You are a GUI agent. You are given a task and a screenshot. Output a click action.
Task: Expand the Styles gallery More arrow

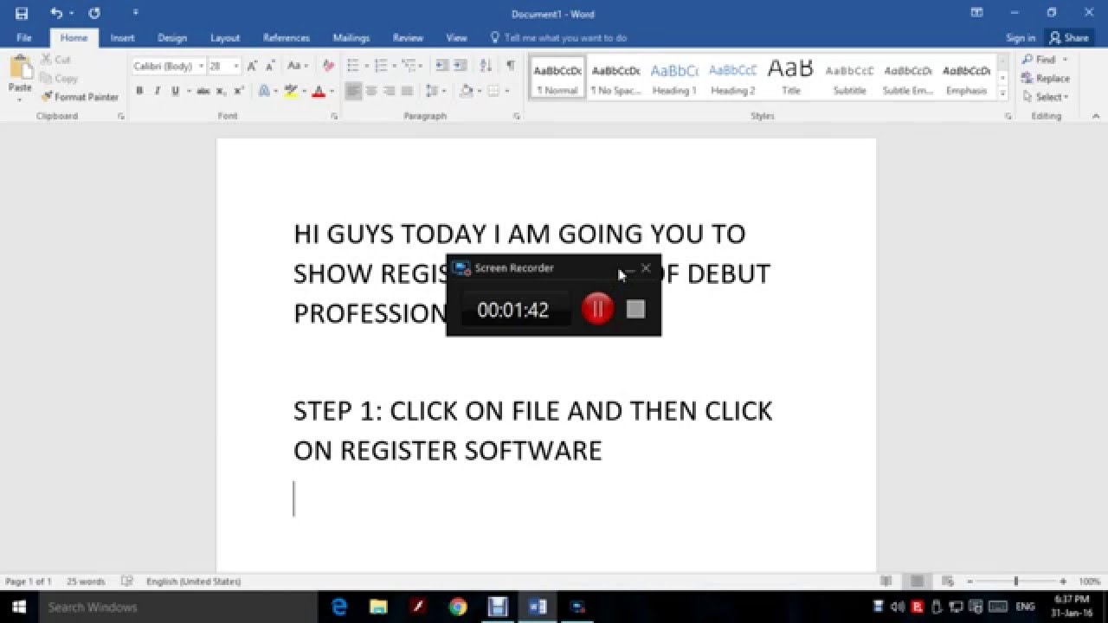(1003, 92)
